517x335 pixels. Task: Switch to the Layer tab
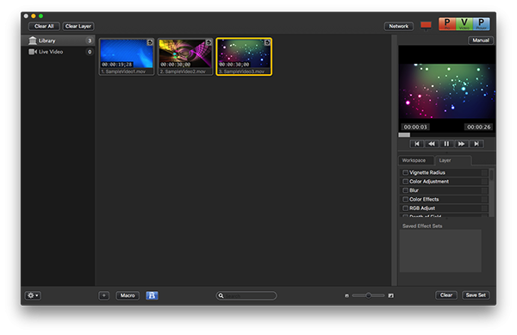(453, 160)
